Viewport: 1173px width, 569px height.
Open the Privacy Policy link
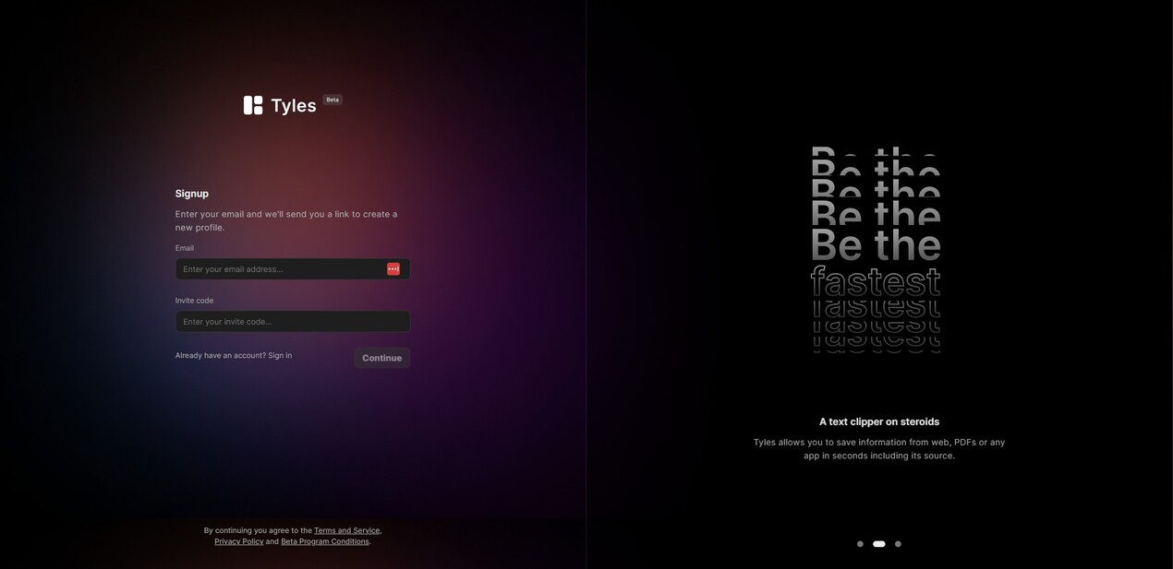click(239, 541)
